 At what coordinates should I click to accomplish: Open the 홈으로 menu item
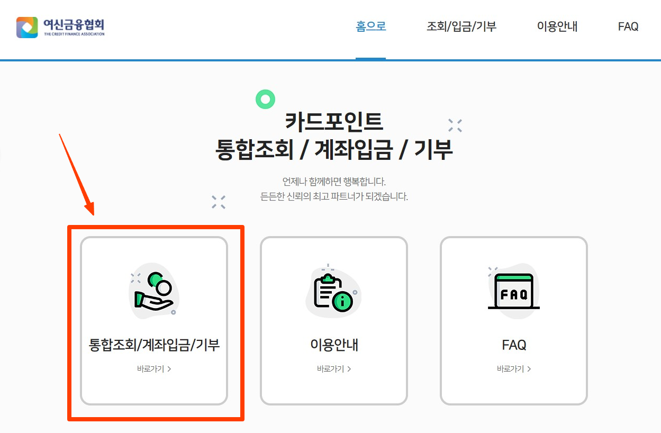[371, 26]
